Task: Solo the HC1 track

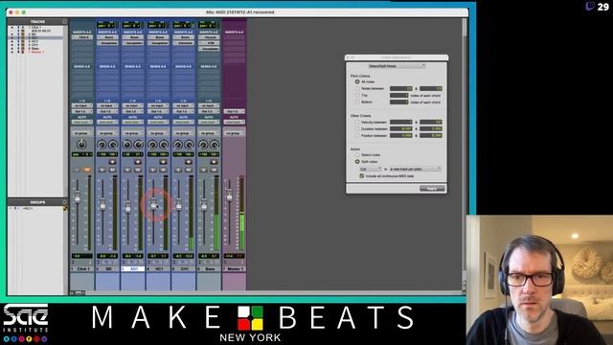Action: pos(153,170)
